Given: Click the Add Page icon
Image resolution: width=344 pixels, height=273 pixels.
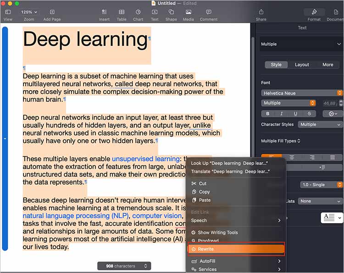Looking at the screenshot, I should 52,12.
